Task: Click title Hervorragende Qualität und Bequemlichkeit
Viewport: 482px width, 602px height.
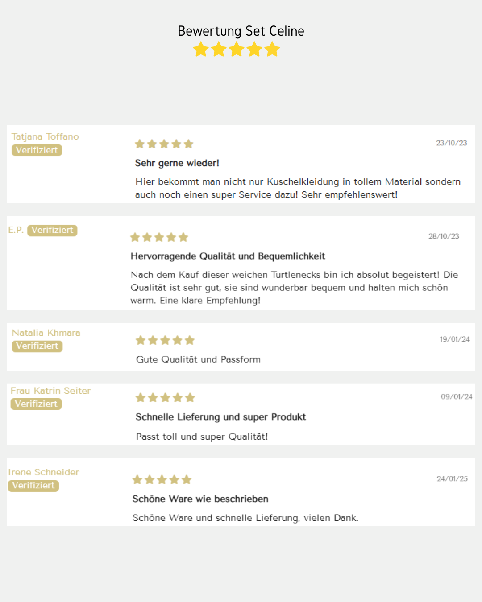Action: pos(228,256)
